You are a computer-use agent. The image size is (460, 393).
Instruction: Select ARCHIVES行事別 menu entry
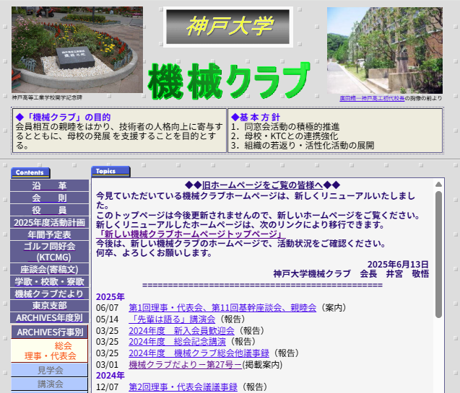pos(50,332)
